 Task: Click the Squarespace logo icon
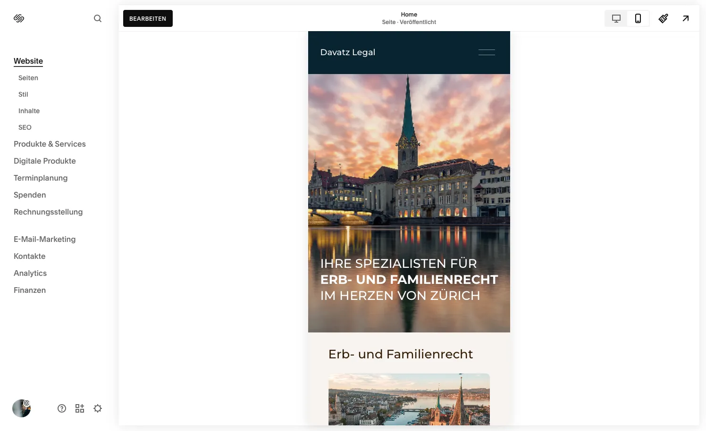(19, 18)
